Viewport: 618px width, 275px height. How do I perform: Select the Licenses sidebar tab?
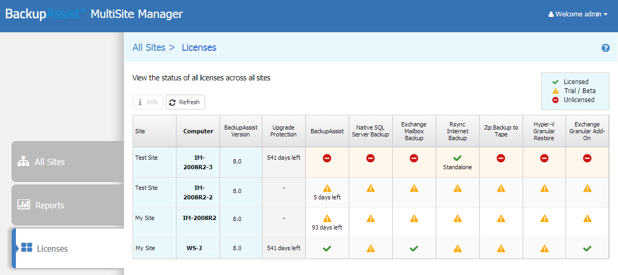tap(68, 248)
